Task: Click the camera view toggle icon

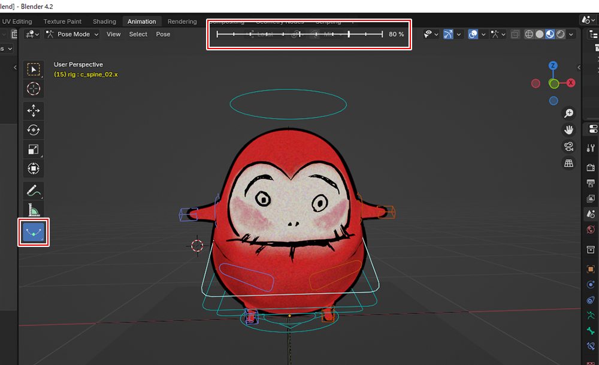Action: pos(568,146)
